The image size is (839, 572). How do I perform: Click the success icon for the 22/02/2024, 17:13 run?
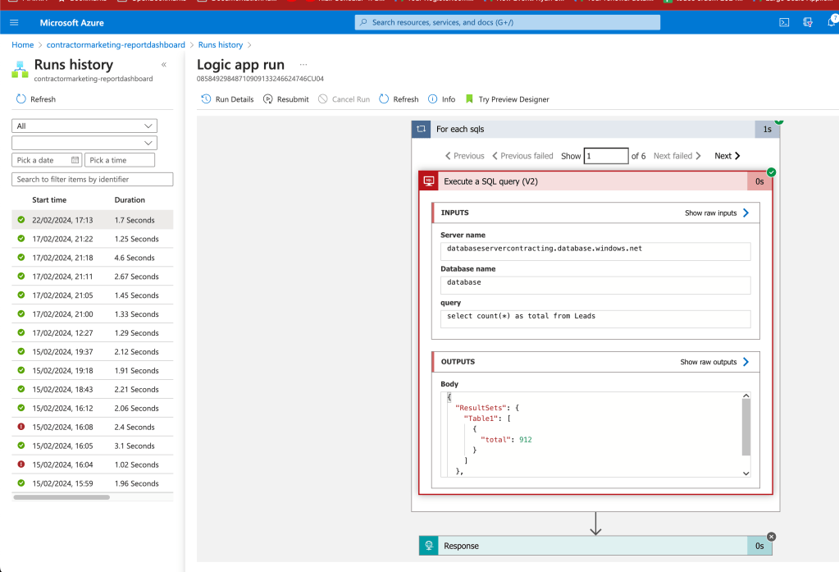21,220
